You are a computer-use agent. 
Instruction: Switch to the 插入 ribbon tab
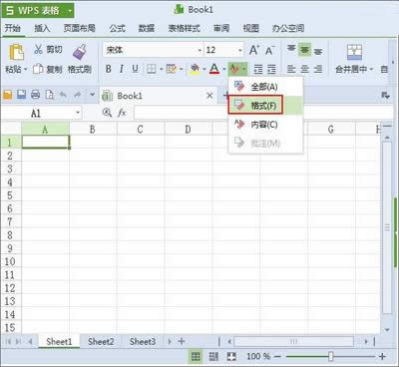(42, 29)
